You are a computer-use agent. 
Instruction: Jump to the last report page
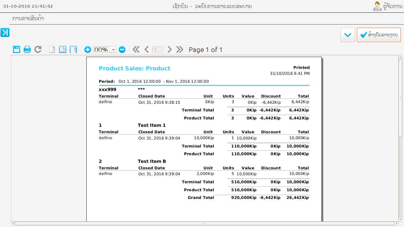coord(180,49)
